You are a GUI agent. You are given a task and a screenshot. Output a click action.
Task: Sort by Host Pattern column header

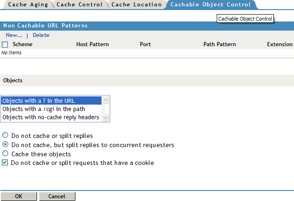92,45
